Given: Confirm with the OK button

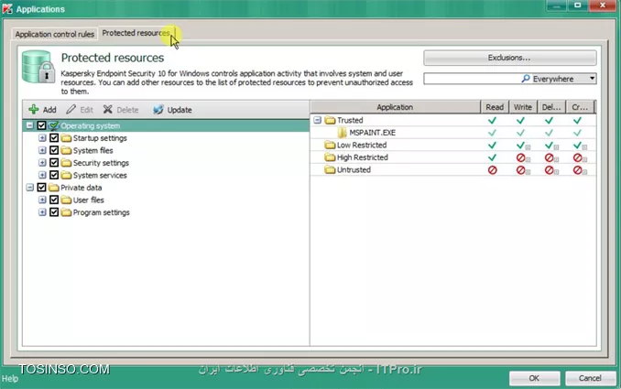Looking at the screenshot, I should pos(534,378).
